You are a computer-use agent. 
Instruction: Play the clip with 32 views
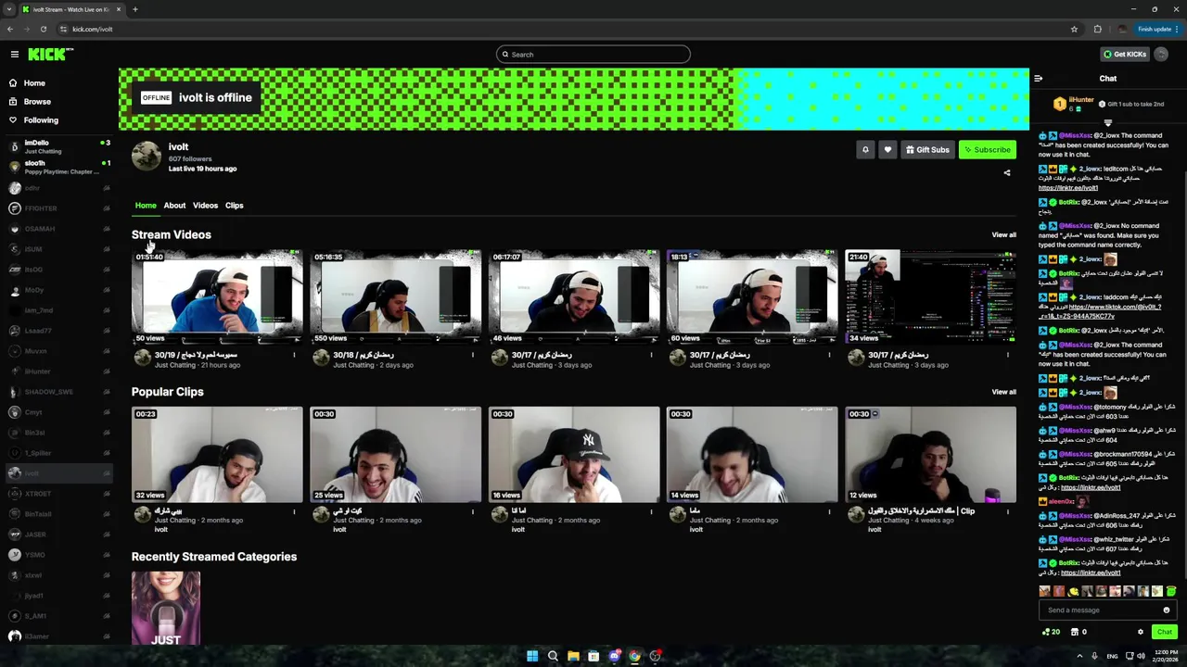pos(217,454)
